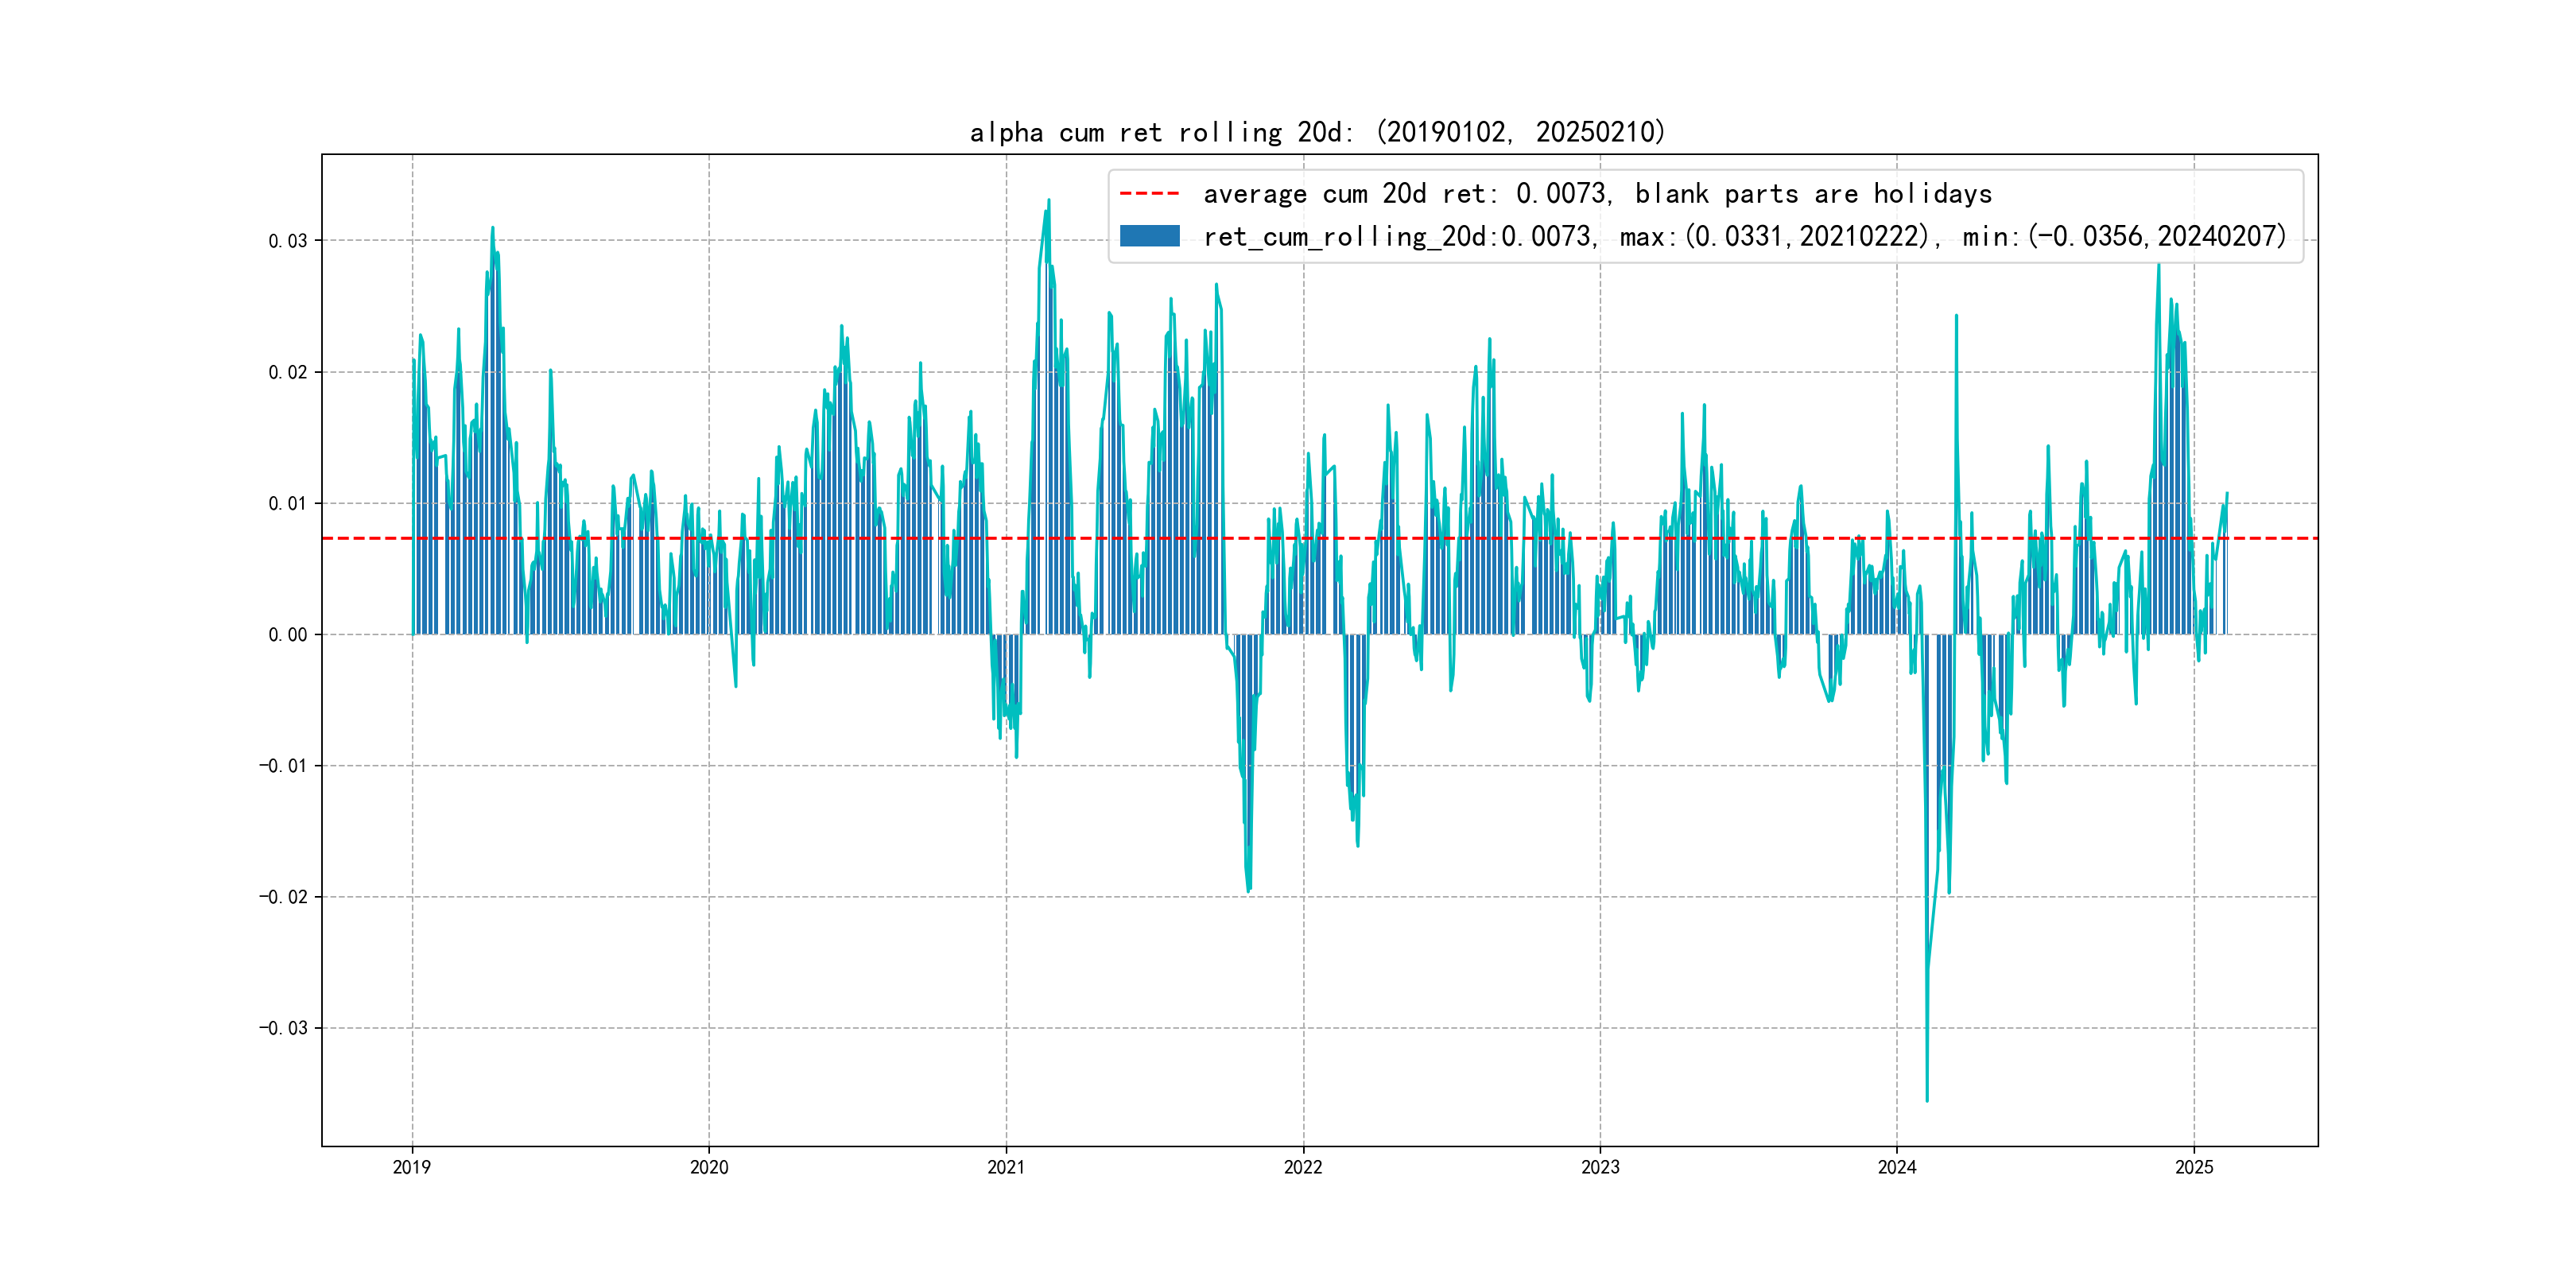The width and height of the screenshot is (2576, 1288).
Task: Click the 2022 x-axis tick label
Action: (x=1303, y=1167)
